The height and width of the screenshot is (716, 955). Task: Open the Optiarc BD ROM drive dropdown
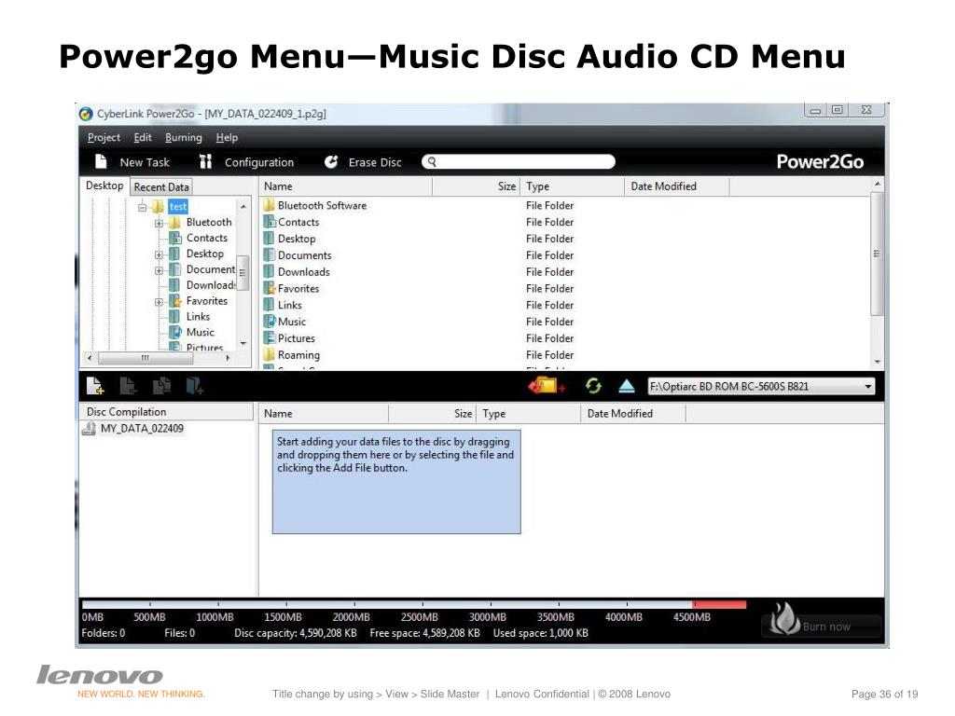tap(868, 386)
